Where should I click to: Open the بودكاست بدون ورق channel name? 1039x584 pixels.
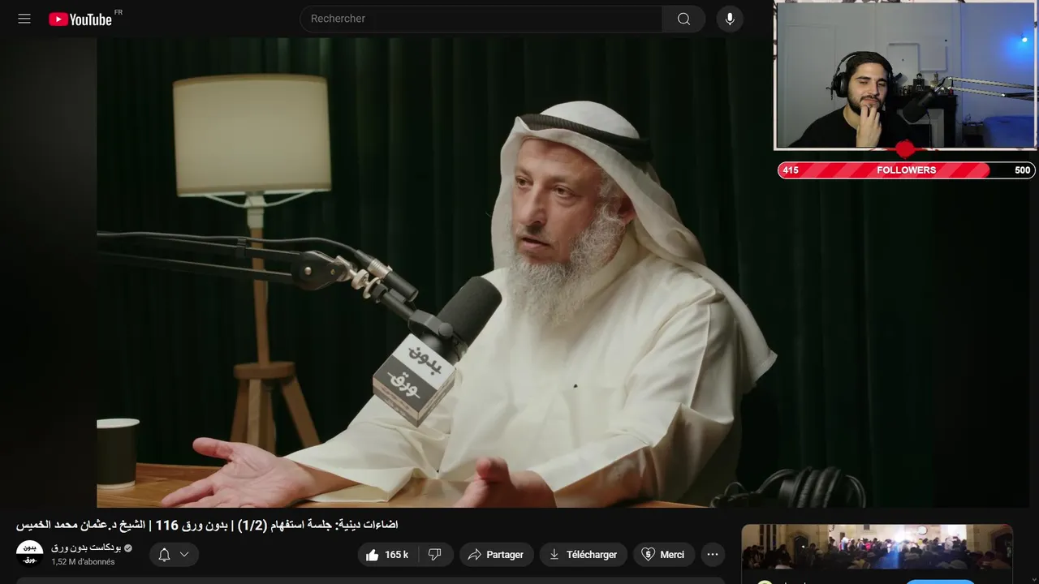[x=86, y=548]
